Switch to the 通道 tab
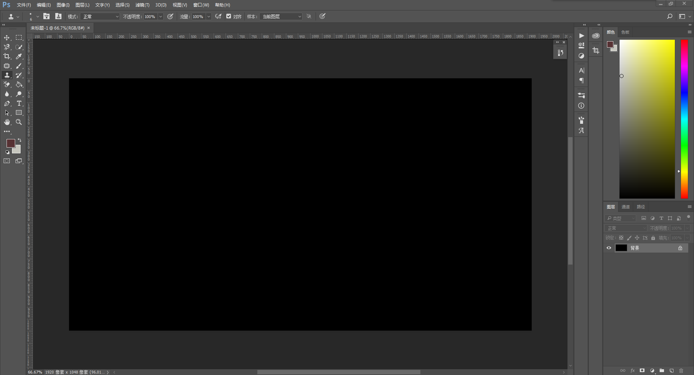The height and width of the screenshot is (375, 694). (626, 207)
